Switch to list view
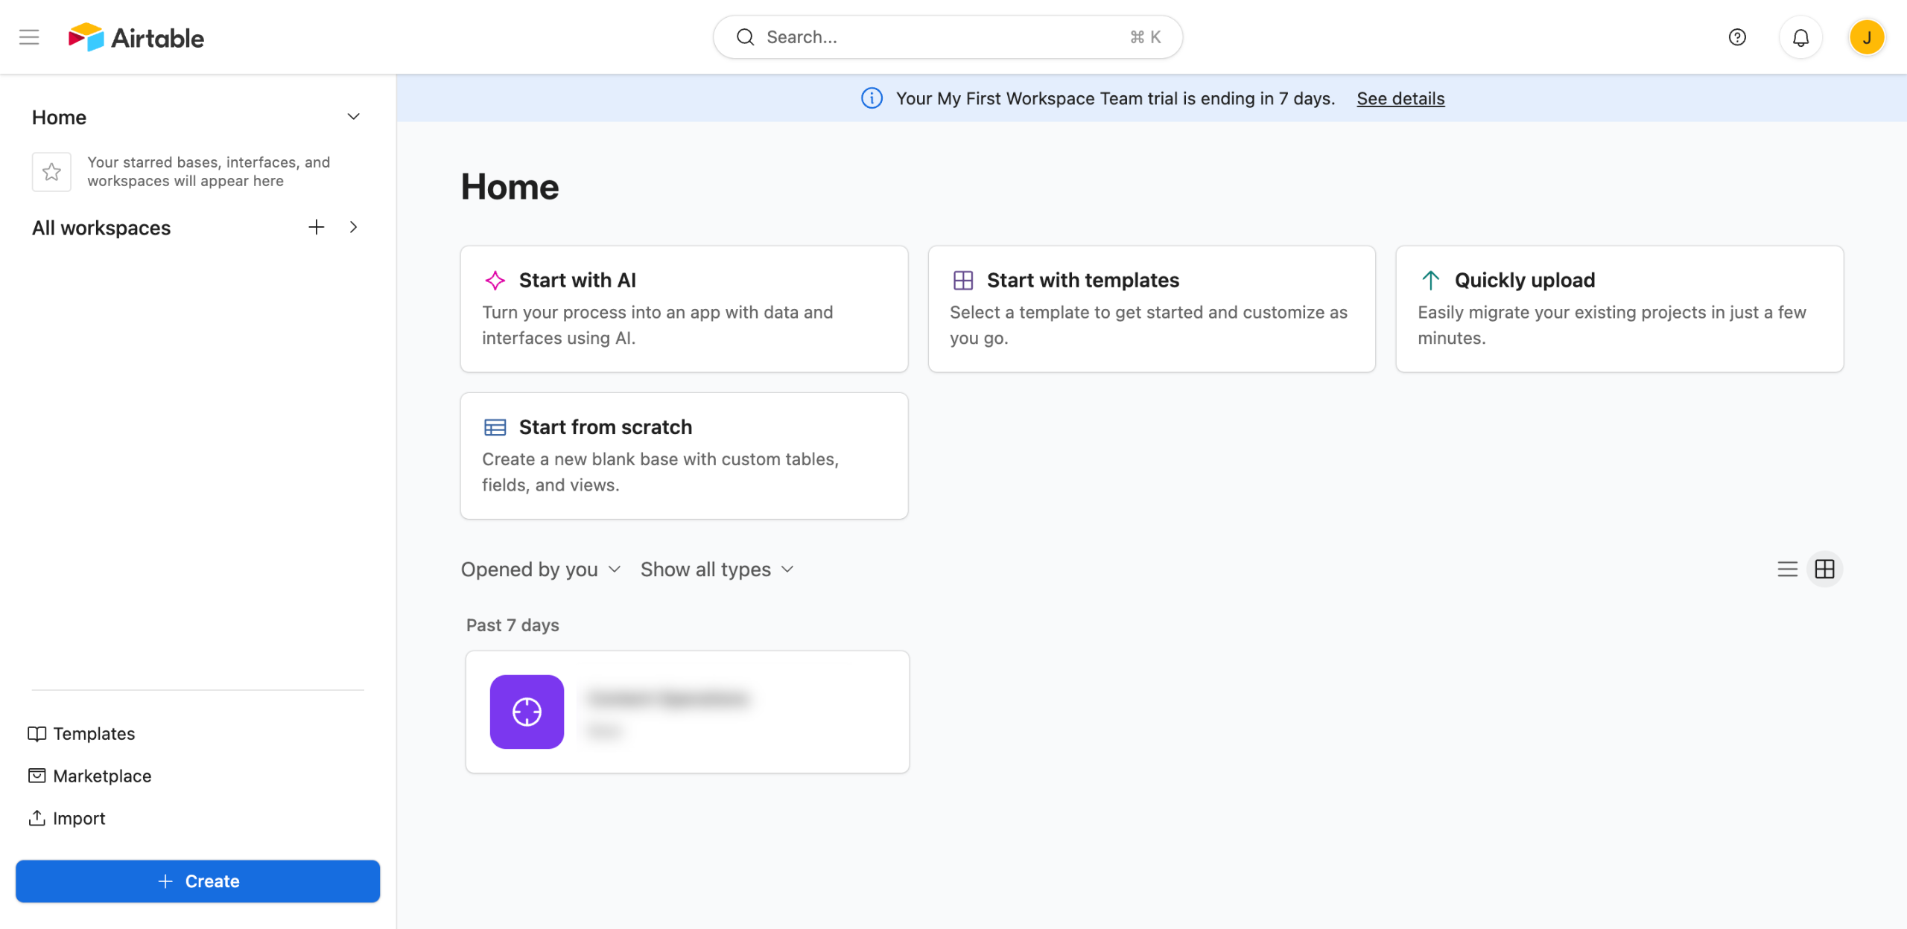1907x929 pixels. (1787, 569)
